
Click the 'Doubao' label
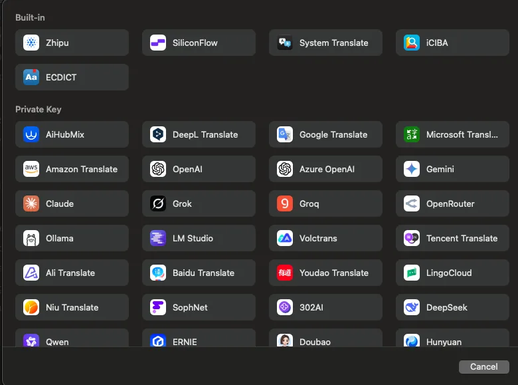(315, 342)
